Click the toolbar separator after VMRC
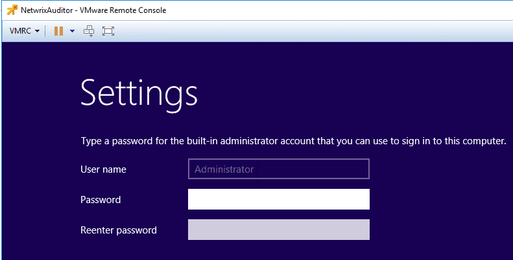 pyautogui.click(x=45, y=31)
